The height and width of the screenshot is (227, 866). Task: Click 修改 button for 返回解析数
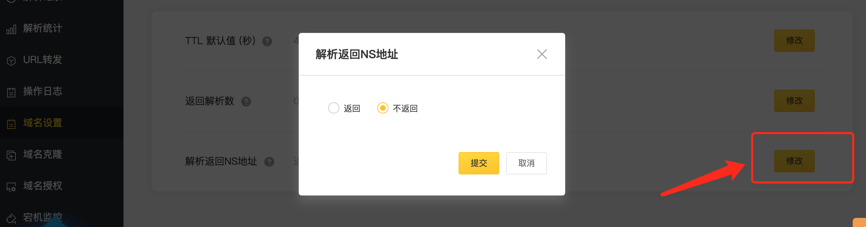coord(794,101)
